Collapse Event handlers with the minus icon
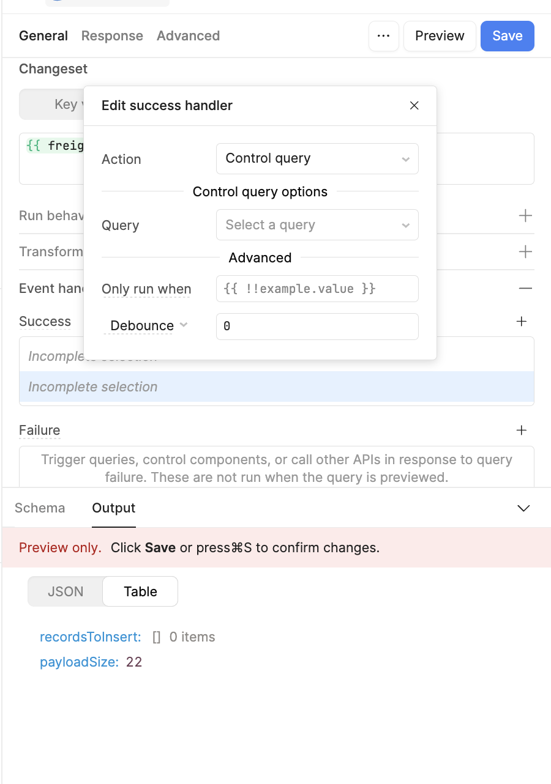 [525, 288]
